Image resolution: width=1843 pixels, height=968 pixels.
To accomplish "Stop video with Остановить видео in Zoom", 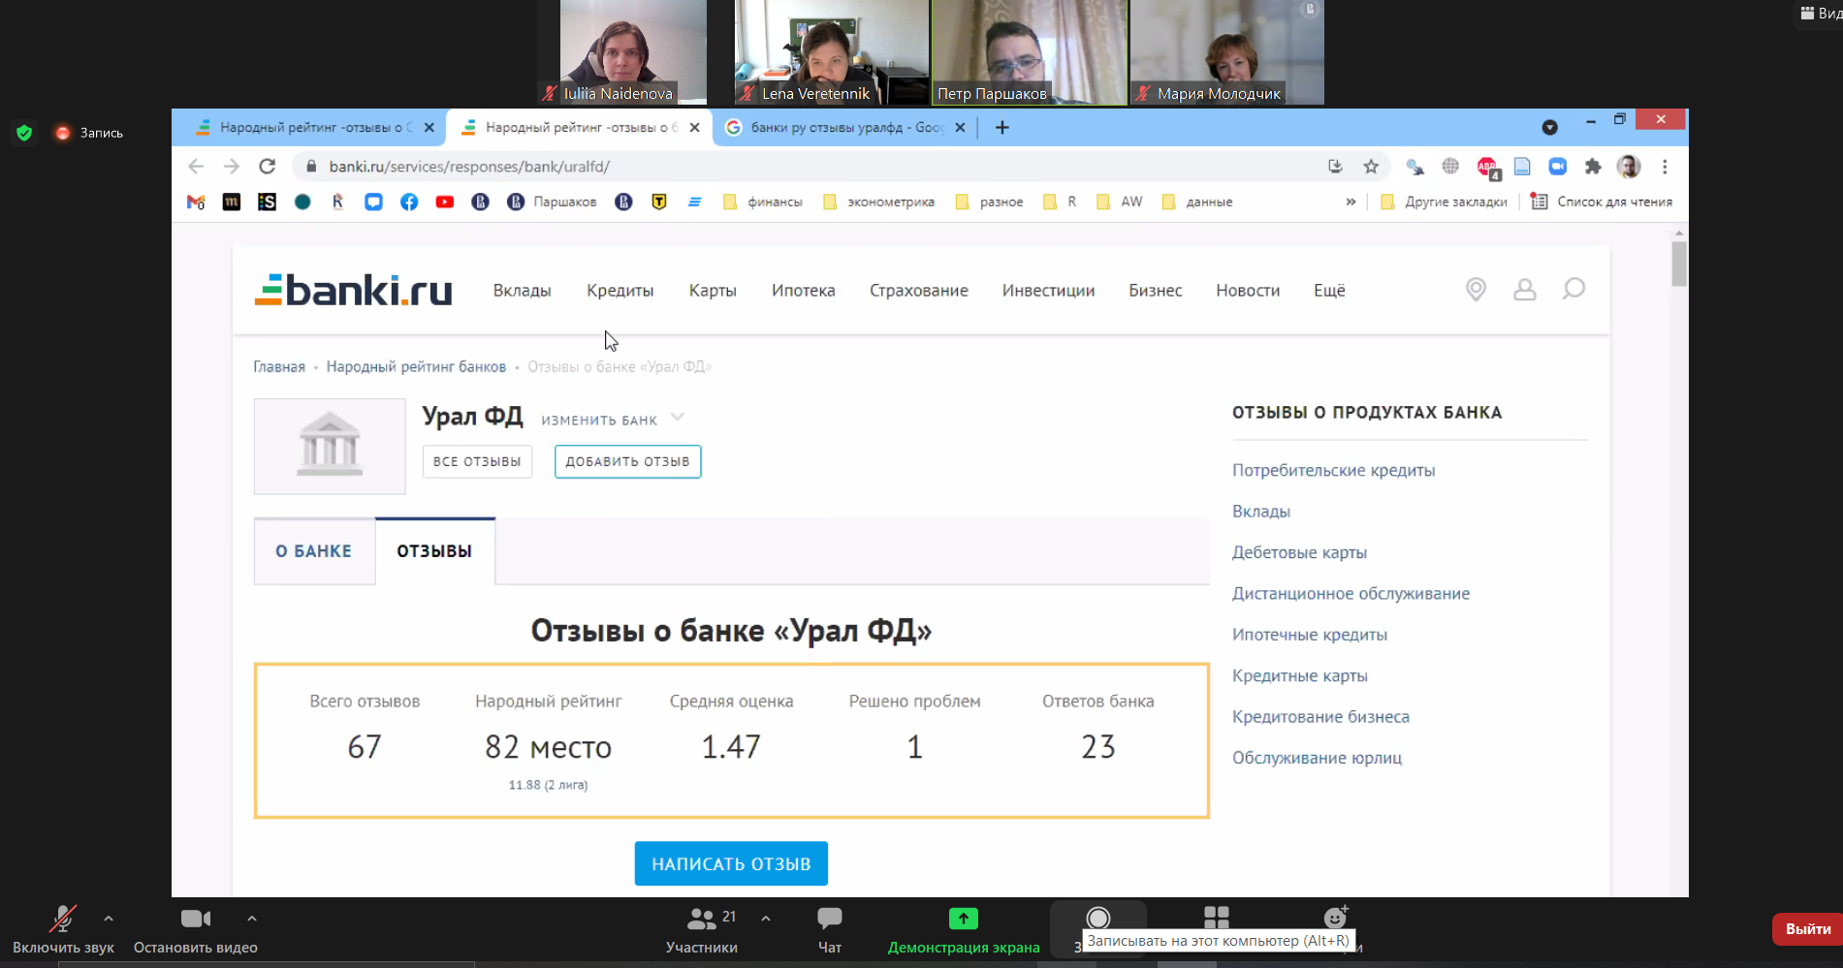I will pyautogui.click(x=196, y=930).
